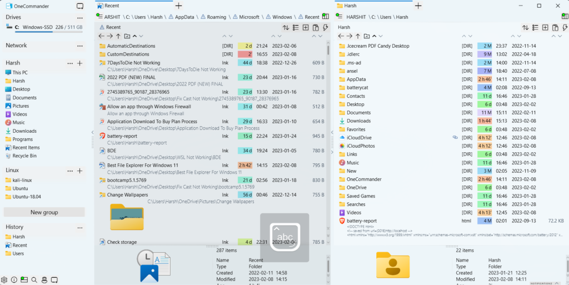The height and width of the screenshot is (285, 569).
Task: Open Network section options menu
Action: [80, 46]
